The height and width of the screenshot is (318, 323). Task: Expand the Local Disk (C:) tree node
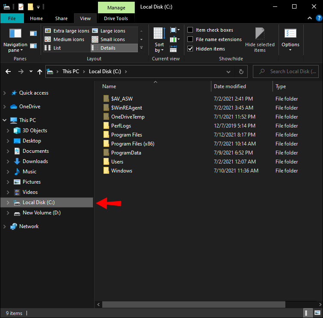coord(8,202)
